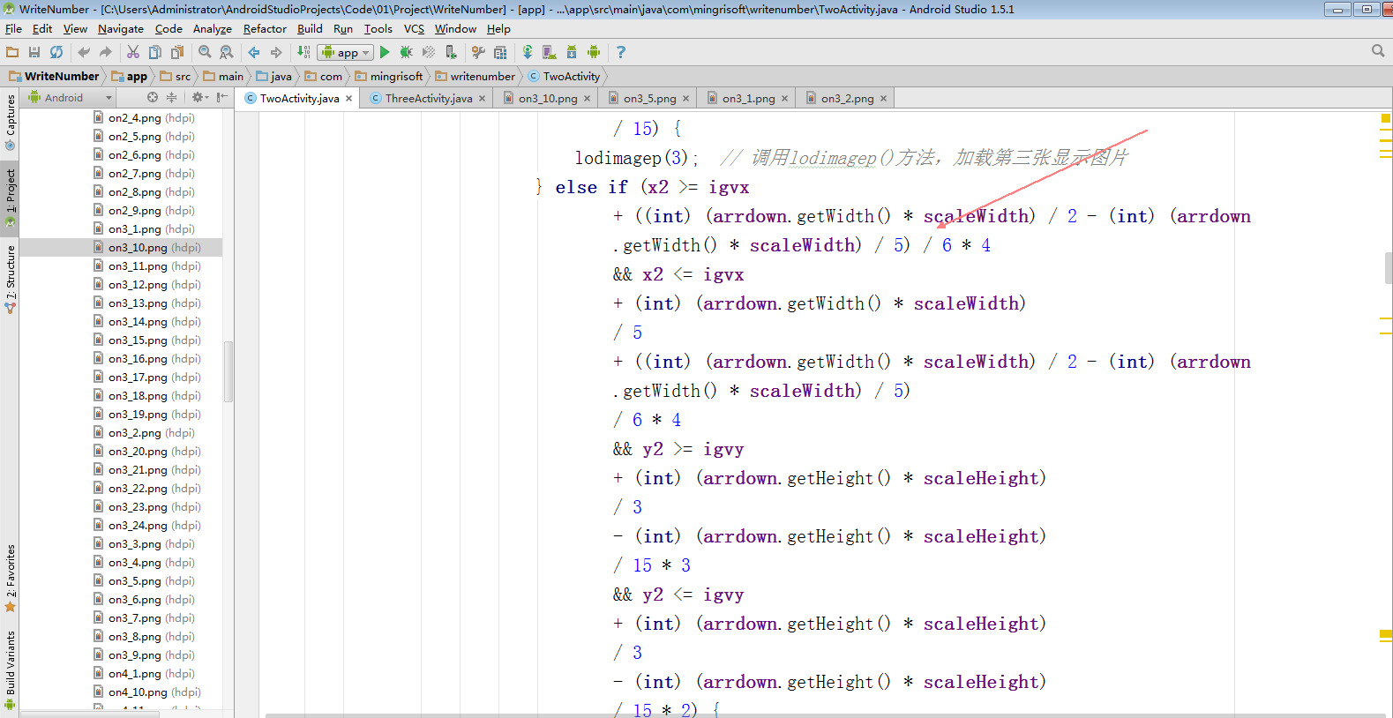
Task: Collapse all in the Project panel
Action: (x=171, y=97)
